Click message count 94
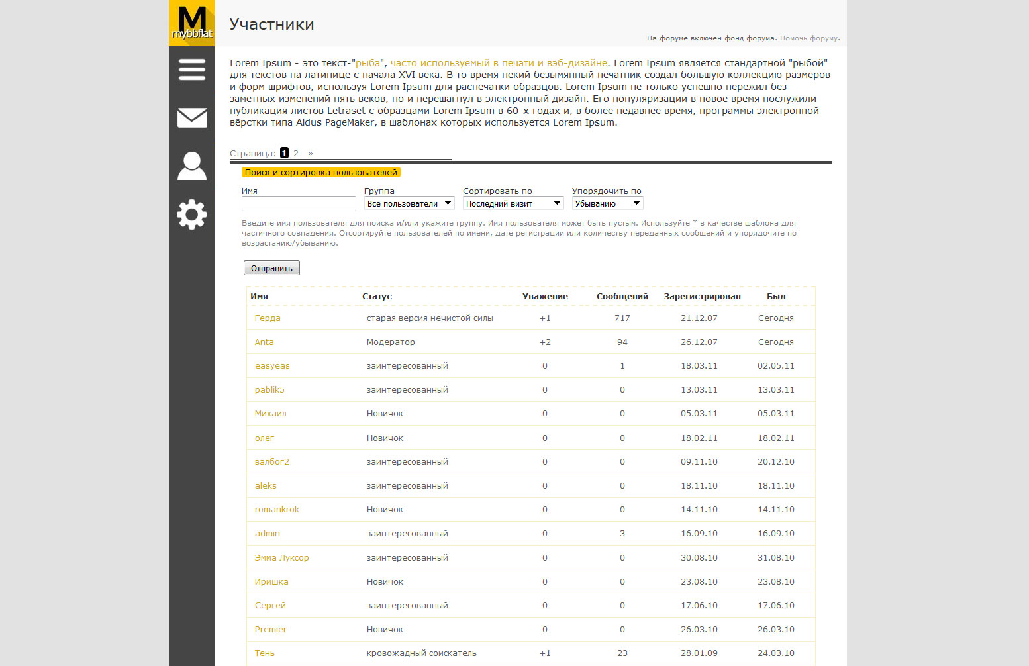Screen dimensions: 1029x666 pos(622,342)
